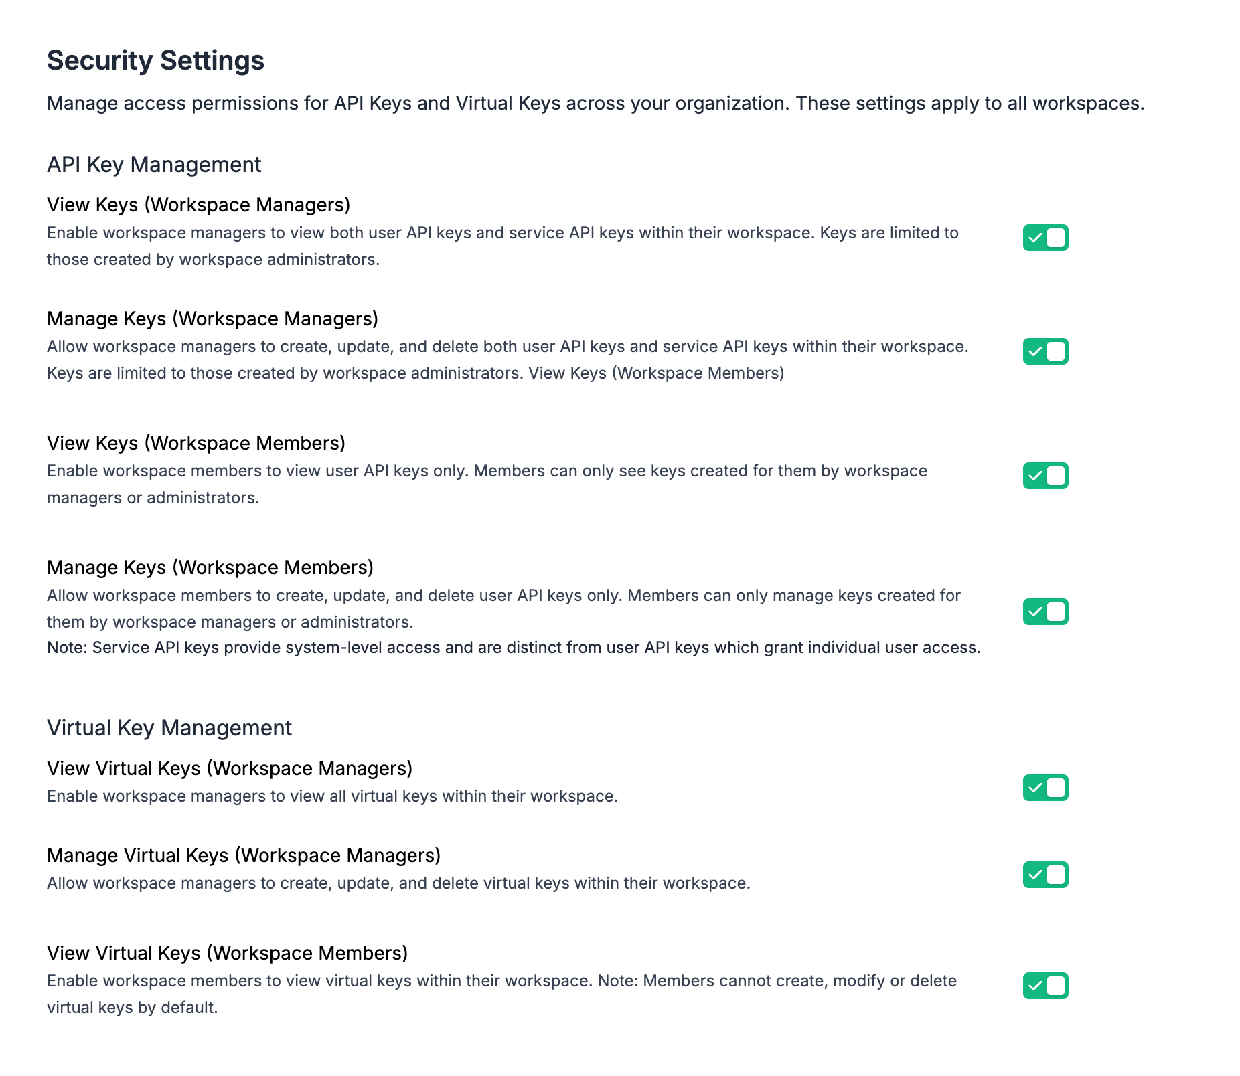Select the Virtual Key Management section title
This screenshot has width=1240, height=1076.
tap(169, 728)
